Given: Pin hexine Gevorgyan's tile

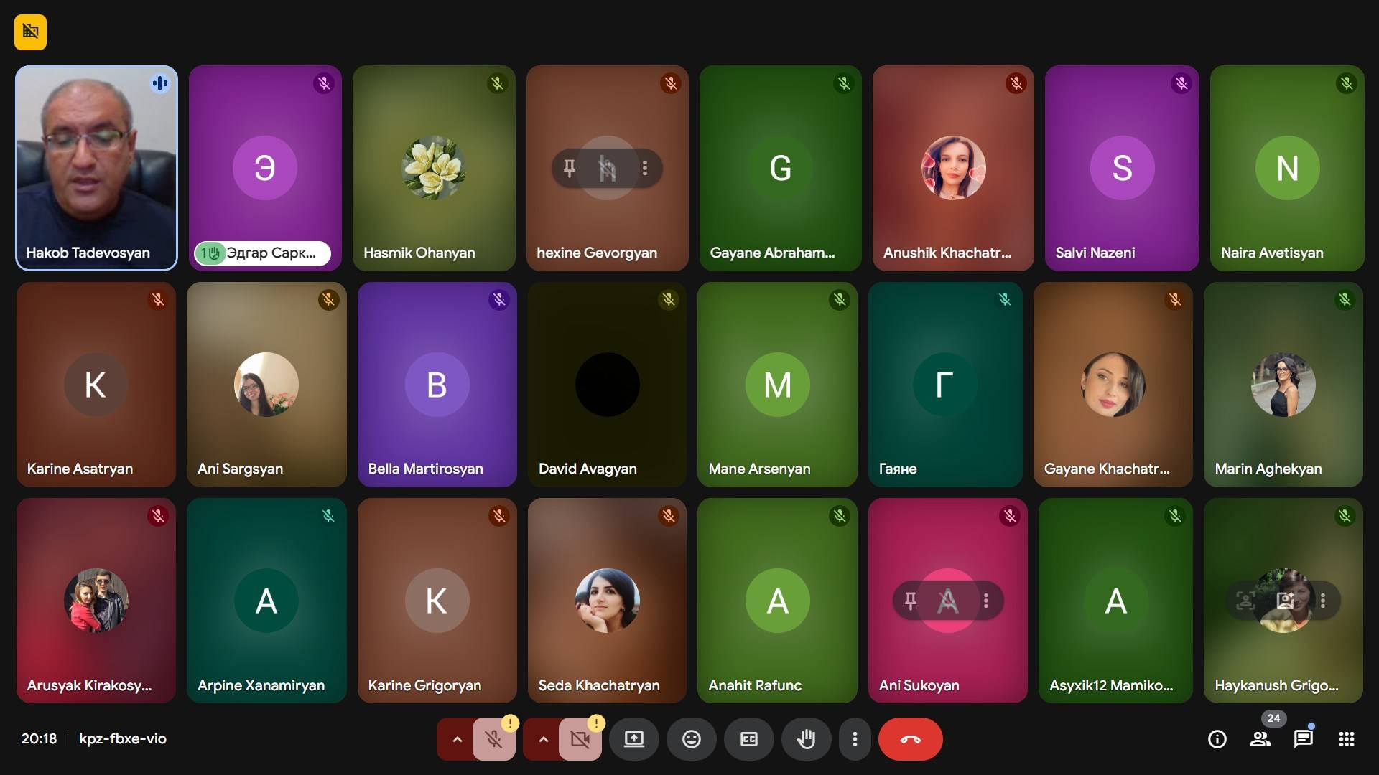Looking at the screenshot, I should [x=570, y=168].
